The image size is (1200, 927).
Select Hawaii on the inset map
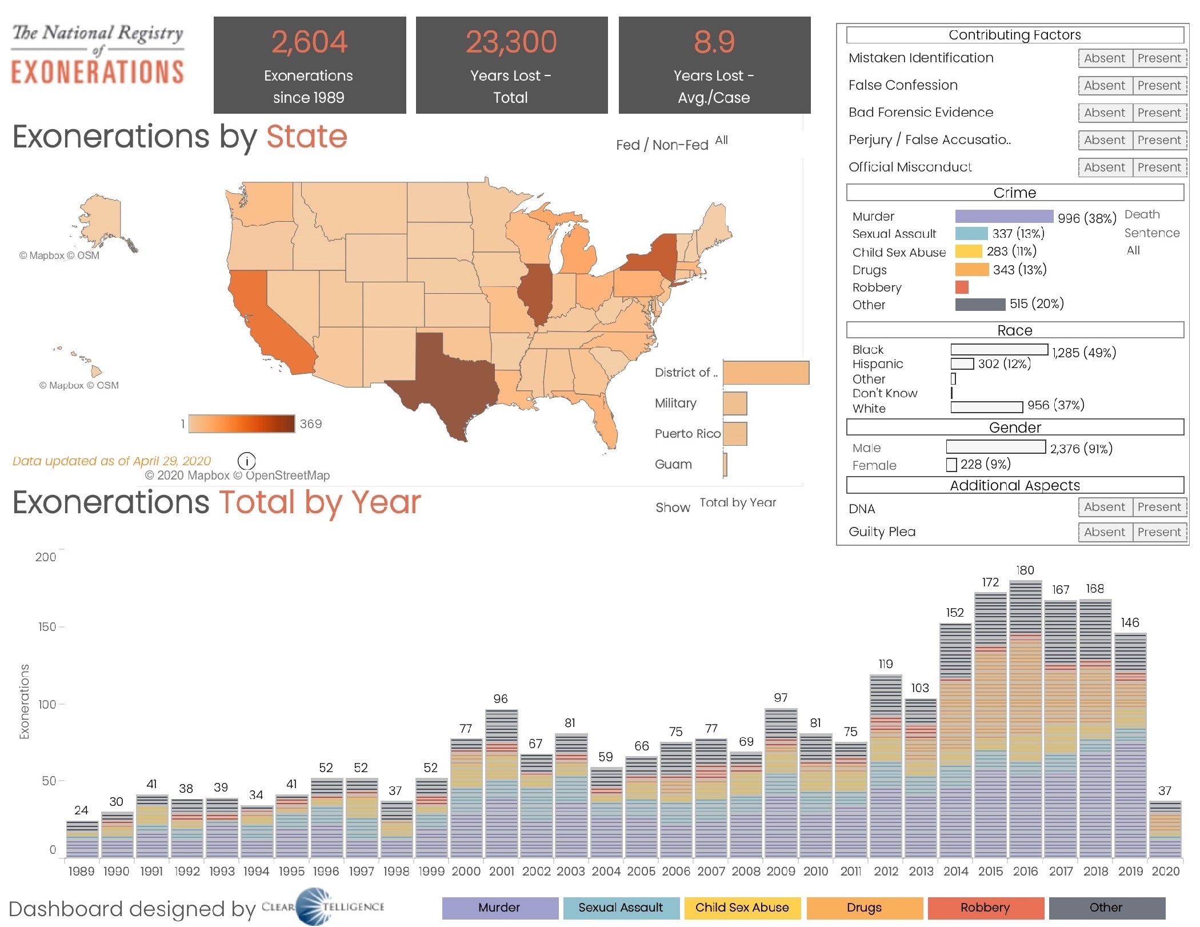[95, 371]
